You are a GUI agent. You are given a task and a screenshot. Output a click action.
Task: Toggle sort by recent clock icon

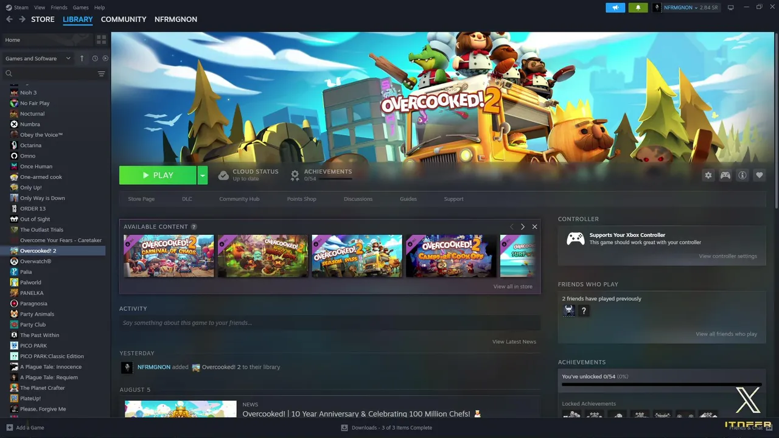95,58
